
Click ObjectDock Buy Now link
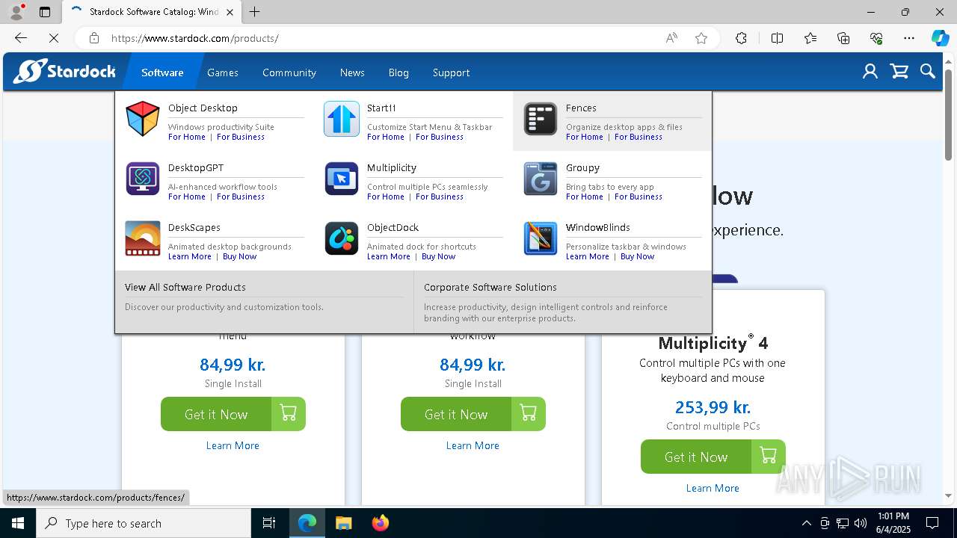(x=438, y=256)
